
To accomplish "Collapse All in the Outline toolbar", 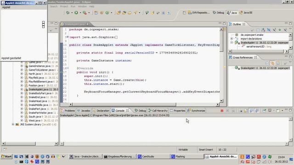I will [258, 30].
